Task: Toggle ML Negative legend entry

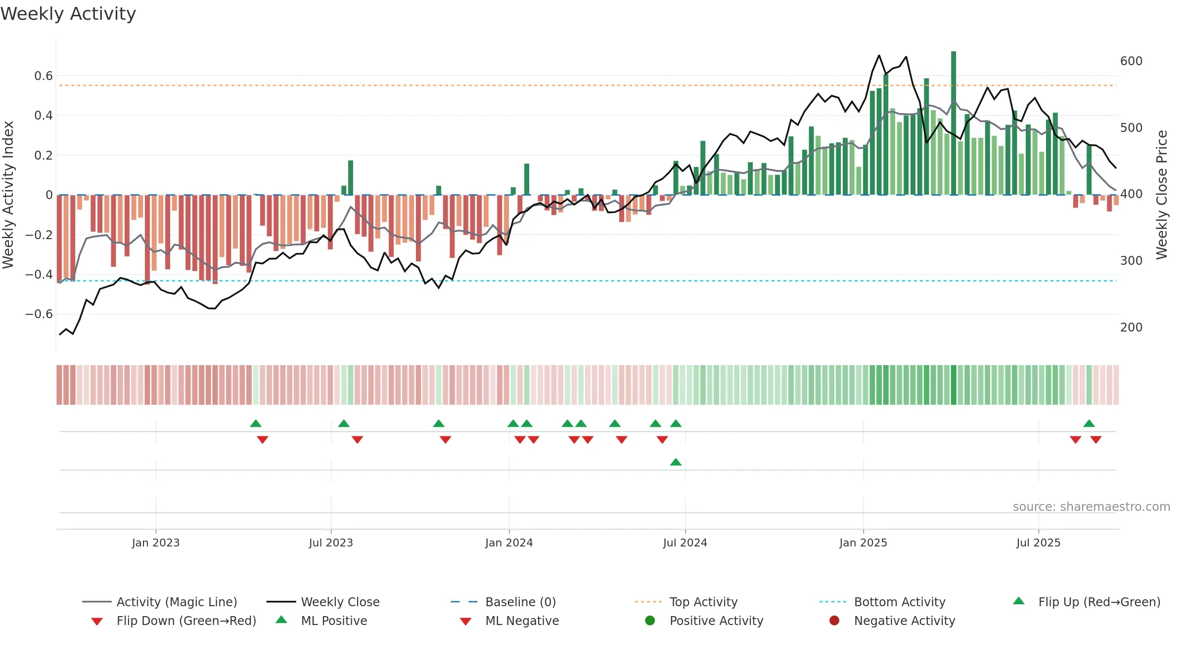Action: click(x=509, y=621)
